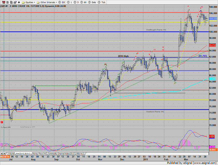218x165 pixels.
Task: Open the Other Intervals dropdown
Action: (47, 2)
